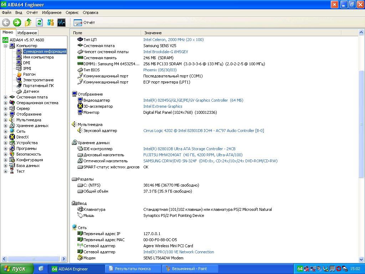The height and width of the screenshot is (274, 365).
Task: Open the Intel(R) PRO/100 VE Network Connection link
Action: [179, 252]
